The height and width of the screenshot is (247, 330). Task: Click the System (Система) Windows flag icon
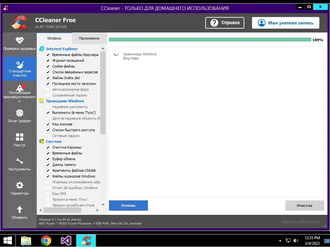42,142
